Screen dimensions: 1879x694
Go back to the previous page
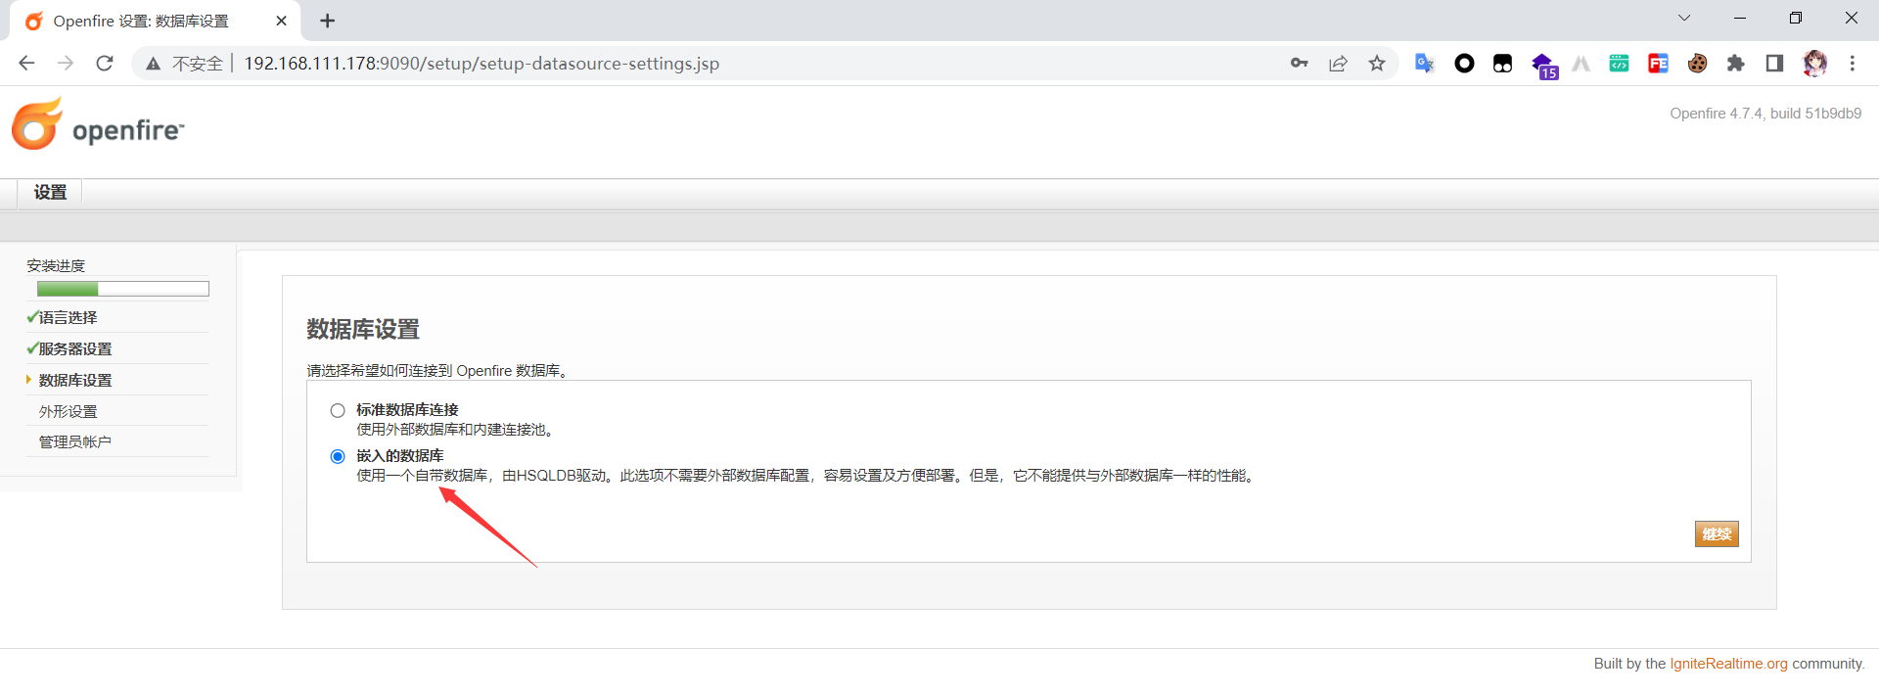pos(26,64)
